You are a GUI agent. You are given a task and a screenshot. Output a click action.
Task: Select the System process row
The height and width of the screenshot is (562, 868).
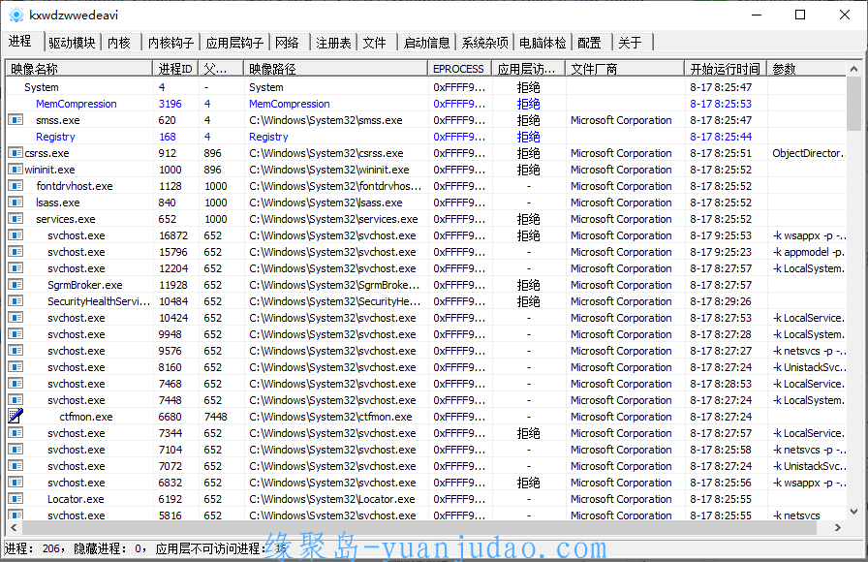tap(426, 87)
